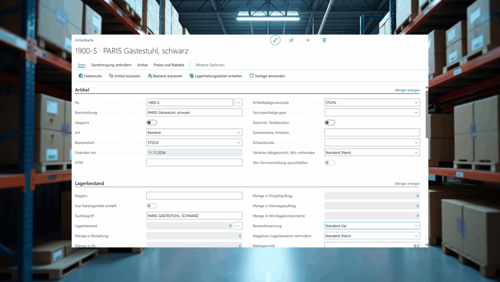Toggle the Gesperrt switch
The image size is (500, 282).
[x=152, y=123]
